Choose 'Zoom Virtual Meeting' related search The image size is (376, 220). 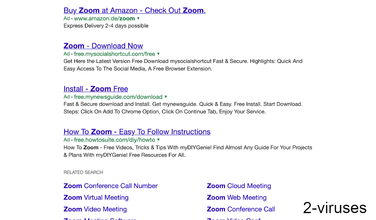coord(96,197)
